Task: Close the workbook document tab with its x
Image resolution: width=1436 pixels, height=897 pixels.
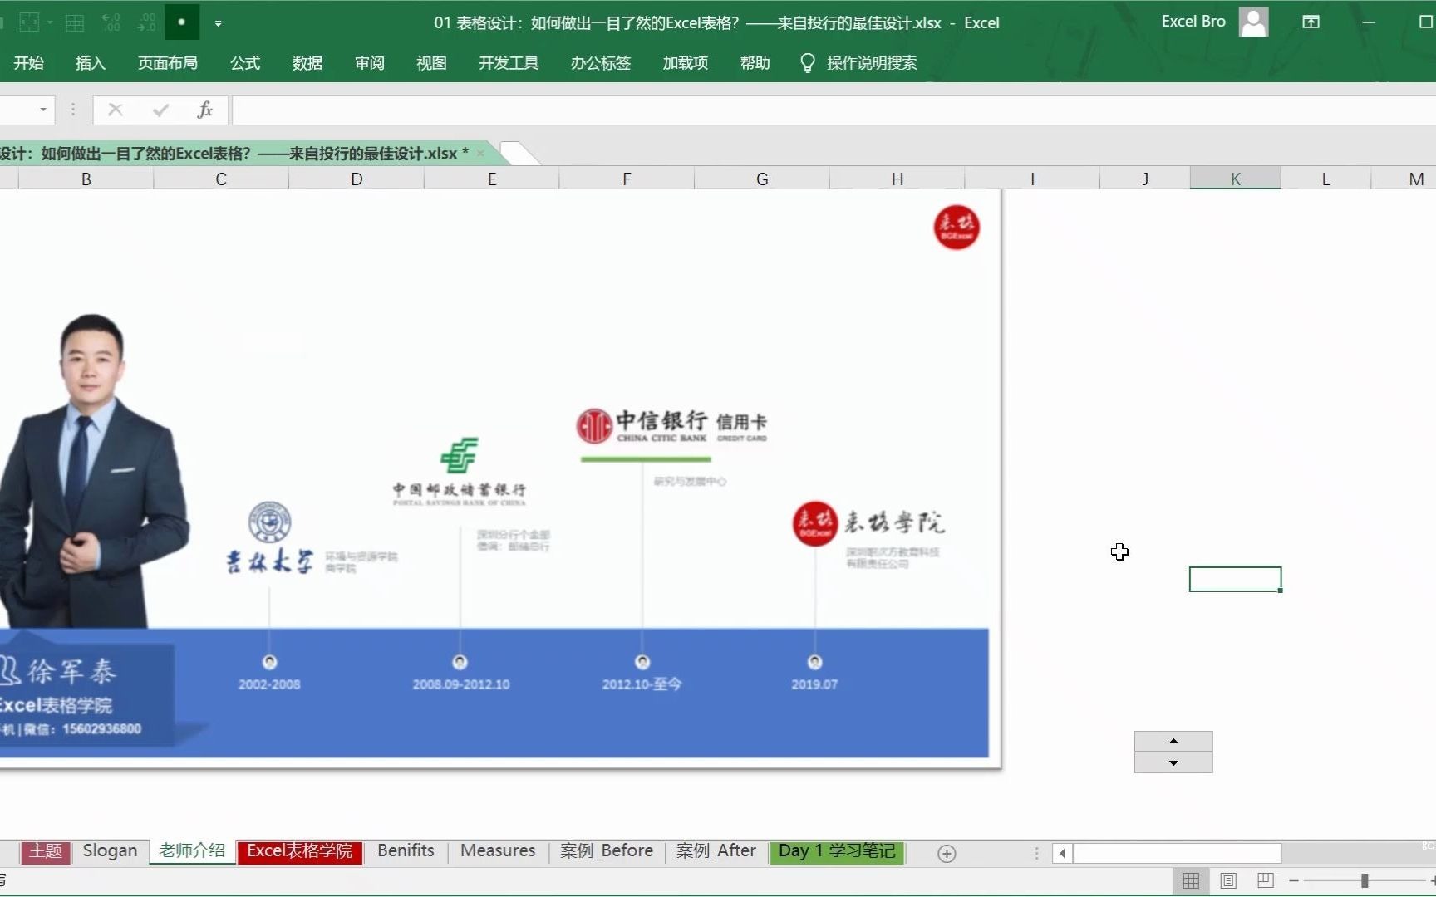Action: [x=480, y=154]
